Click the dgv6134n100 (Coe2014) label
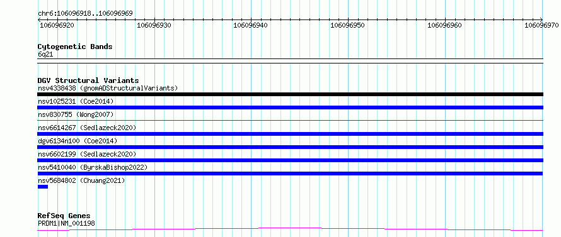The width and height of the screenshot is (561, 237). tap(78, 141)
